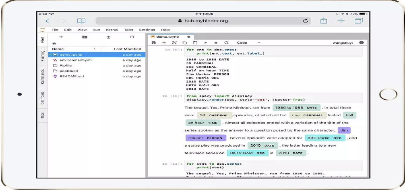
Task: Open the Edit menu
Action: click(x=68, y=30)
